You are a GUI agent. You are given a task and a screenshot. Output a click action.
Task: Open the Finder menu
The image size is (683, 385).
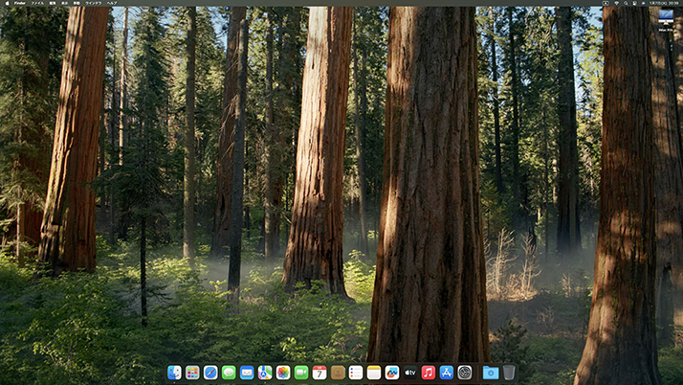pos(19,3)
